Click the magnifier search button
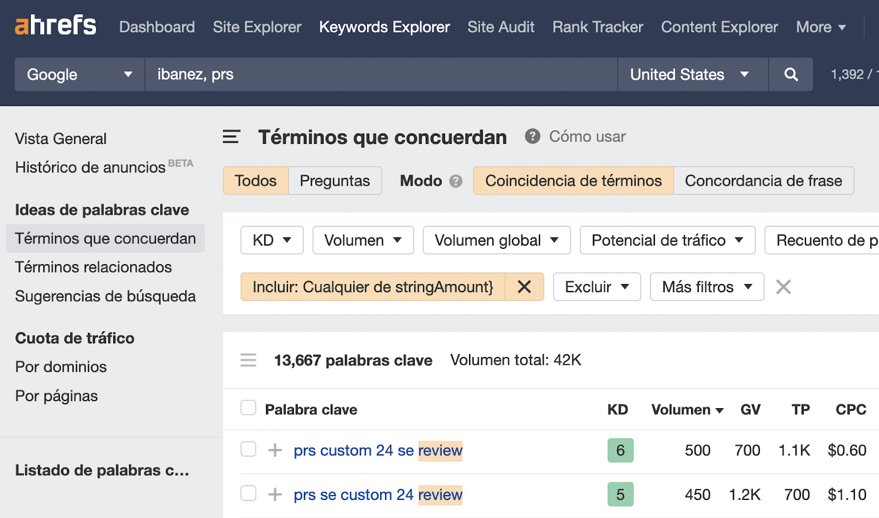This screenshot has height=518, width=879. point(791,75)
